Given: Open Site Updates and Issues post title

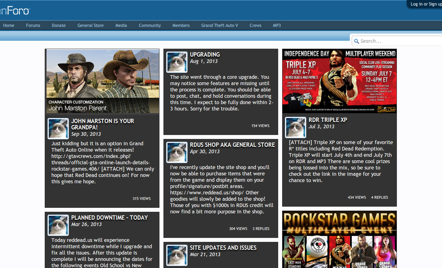Looking at the screenshot, I should (223, 248).
